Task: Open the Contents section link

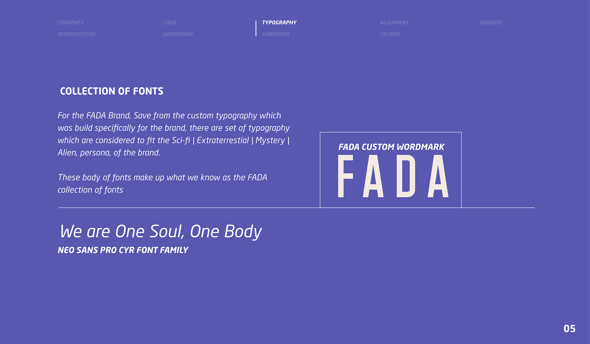Action: [x=70, y=23]
